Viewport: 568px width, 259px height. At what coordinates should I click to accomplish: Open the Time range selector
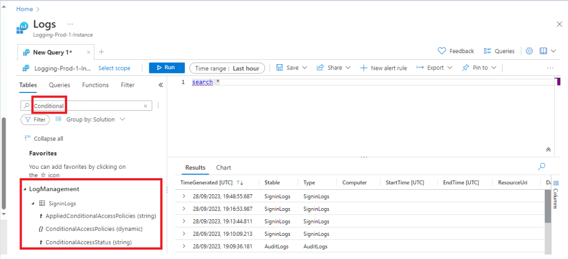click(227, 68)
